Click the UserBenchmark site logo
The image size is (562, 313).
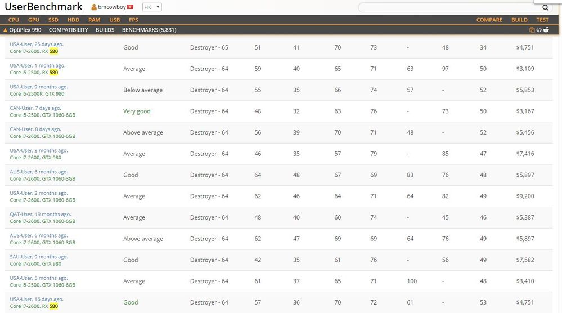tap(43, 7)
